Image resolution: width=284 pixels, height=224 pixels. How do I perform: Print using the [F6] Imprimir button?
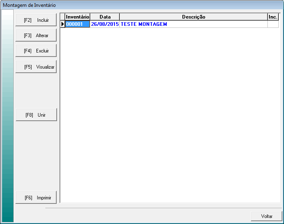[36, 198]
